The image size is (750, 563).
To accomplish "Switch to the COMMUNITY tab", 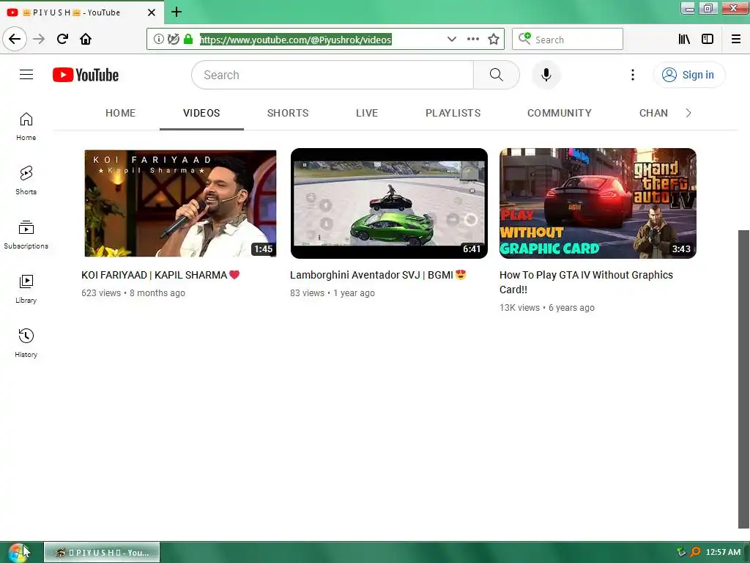I will 559,113.
